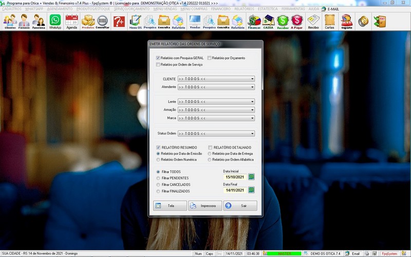Click the red A Pagar icon
This screenshot has height=257, width=411.
click(x=297, y=22)
